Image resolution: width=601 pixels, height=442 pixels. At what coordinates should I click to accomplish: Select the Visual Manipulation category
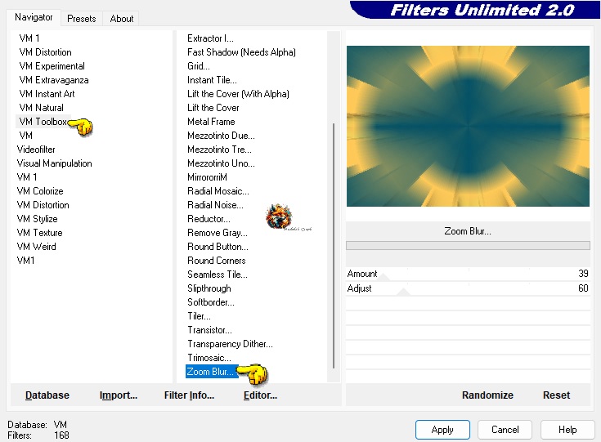click(x=55, y=163)
